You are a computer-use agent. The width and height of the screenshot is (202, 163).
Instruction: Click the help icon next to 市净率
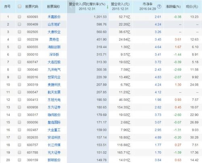click(x=159, y=6)
